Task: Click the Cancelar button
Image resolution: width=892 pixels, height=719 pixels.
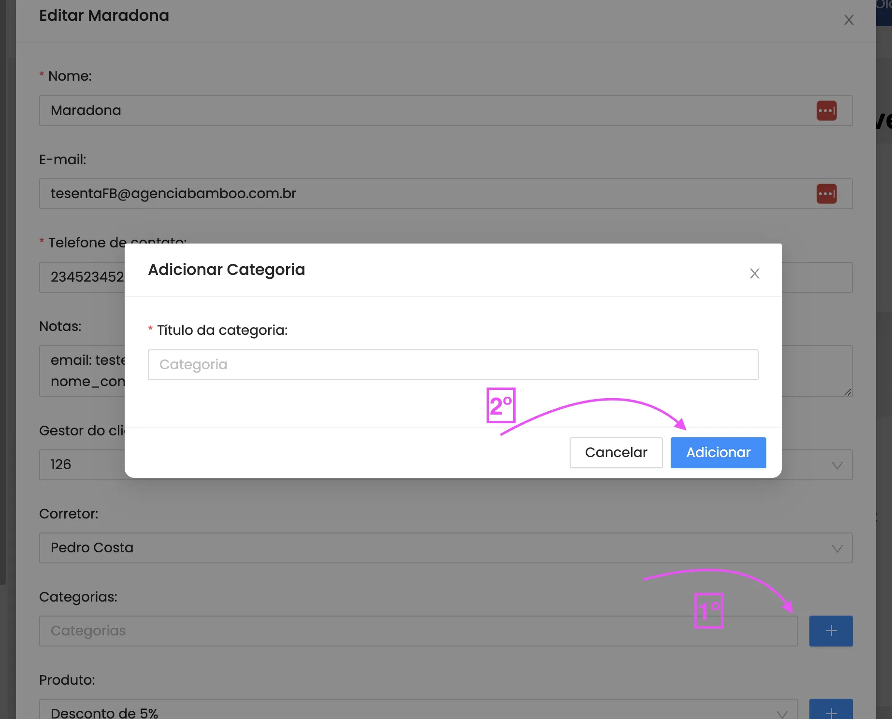Action: [616, 452]
